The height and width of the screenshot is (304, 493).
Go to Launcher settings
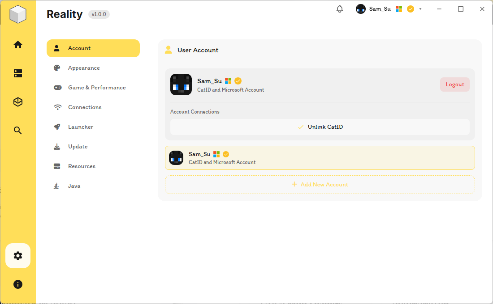[81, 127]
